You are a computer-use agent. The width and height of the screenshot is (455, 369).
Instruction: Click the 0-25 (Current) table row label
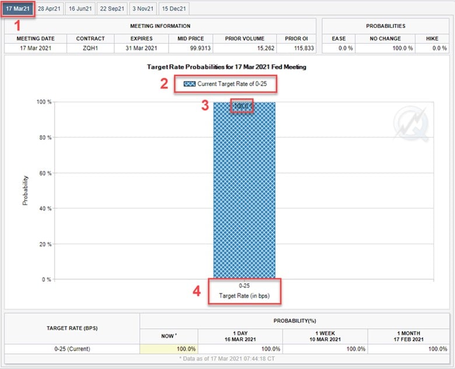[71, 349]
